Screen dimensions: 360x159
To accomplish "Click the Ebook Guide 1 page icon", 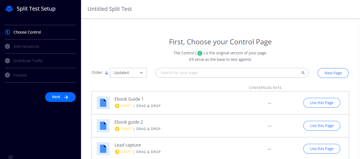I will click(103, 103).
